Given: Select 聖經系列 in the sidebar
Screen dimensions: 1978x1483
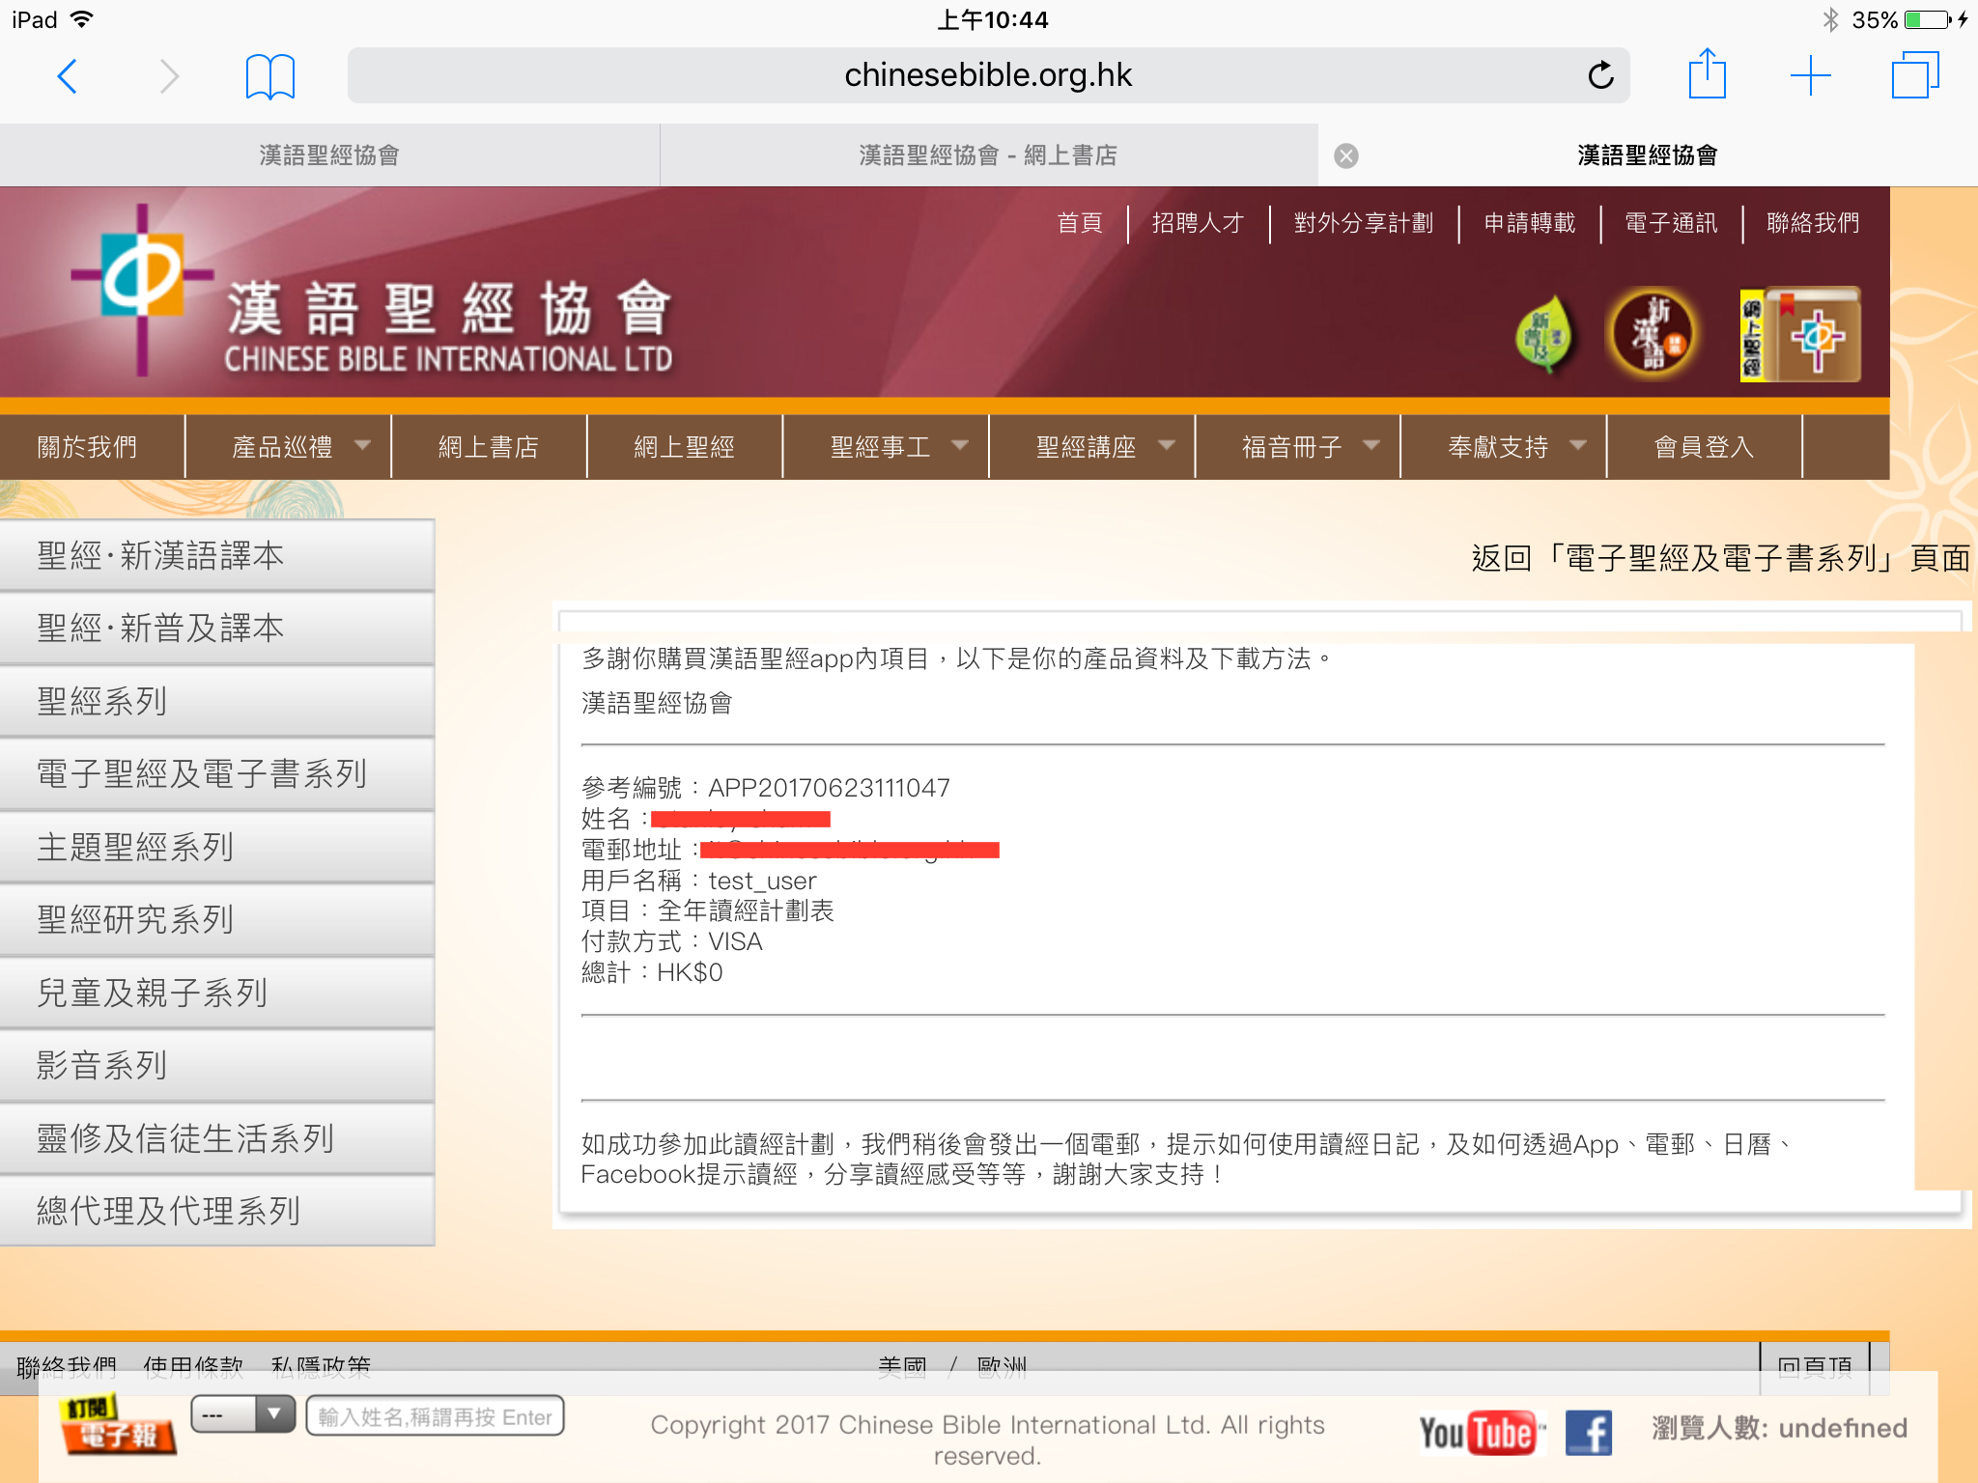Looking at the screenshot, I should coord(217,701).
